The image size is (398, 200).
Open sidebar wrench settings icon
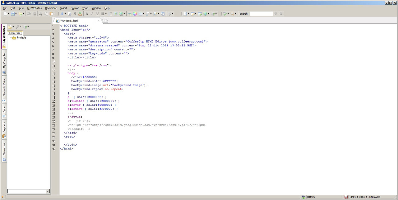[x=18, y=27]
